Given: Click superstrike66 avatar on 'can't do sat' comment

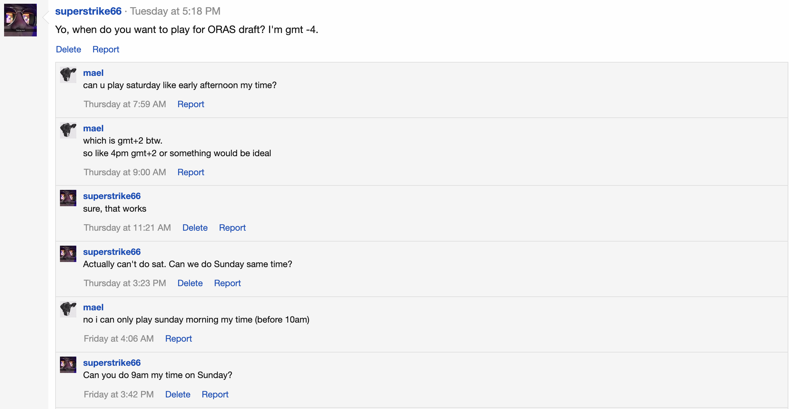Looking at the screenshot, I should coord(68,254).
